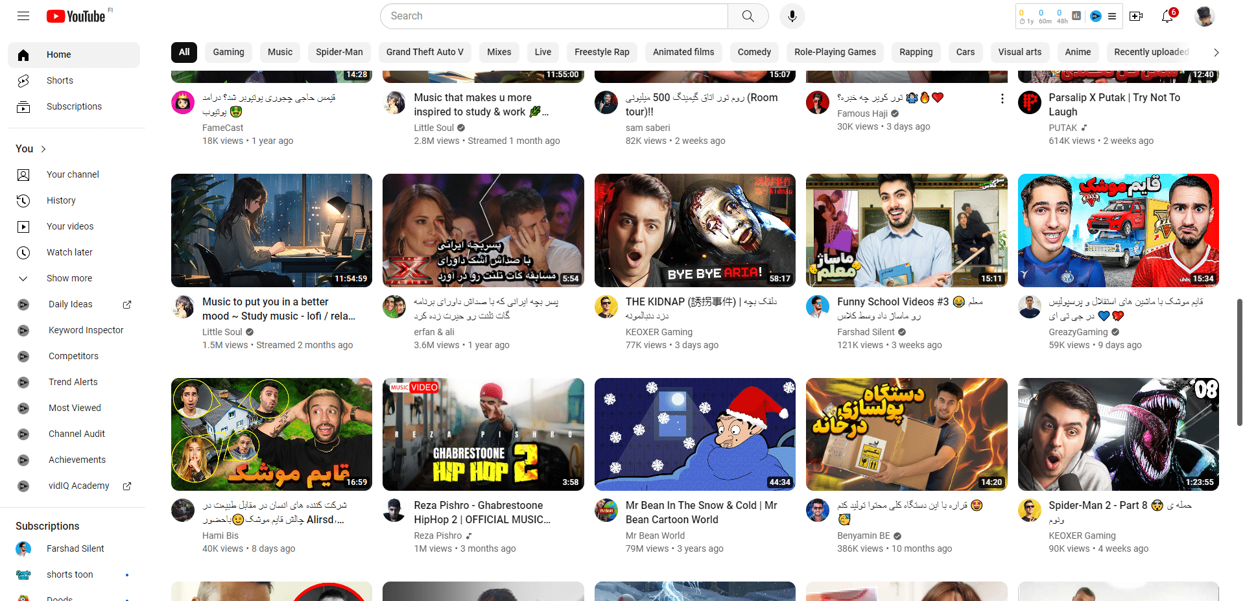Click the blue vidIQ logo icon
Viewport: 1245px width, 601px height.
click(1096, 16)
